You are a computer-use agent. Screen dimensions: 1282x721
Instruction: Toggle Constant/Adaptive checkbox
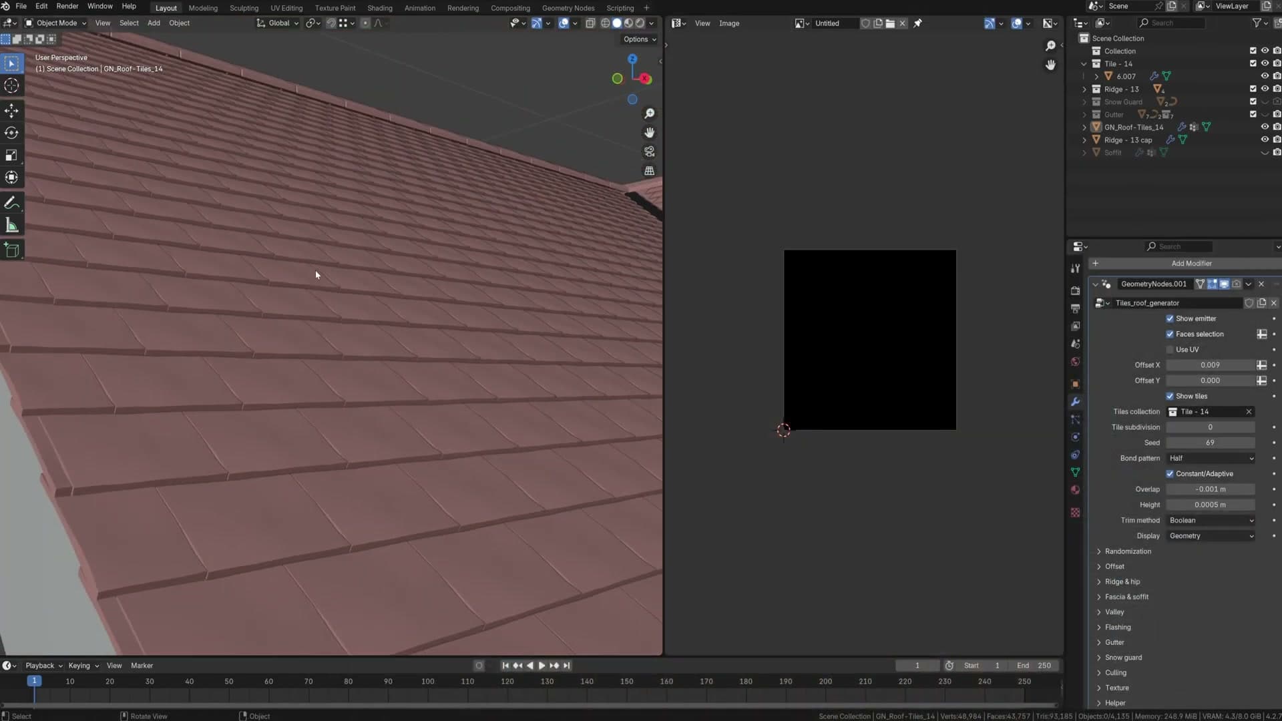click(1170, 474)
